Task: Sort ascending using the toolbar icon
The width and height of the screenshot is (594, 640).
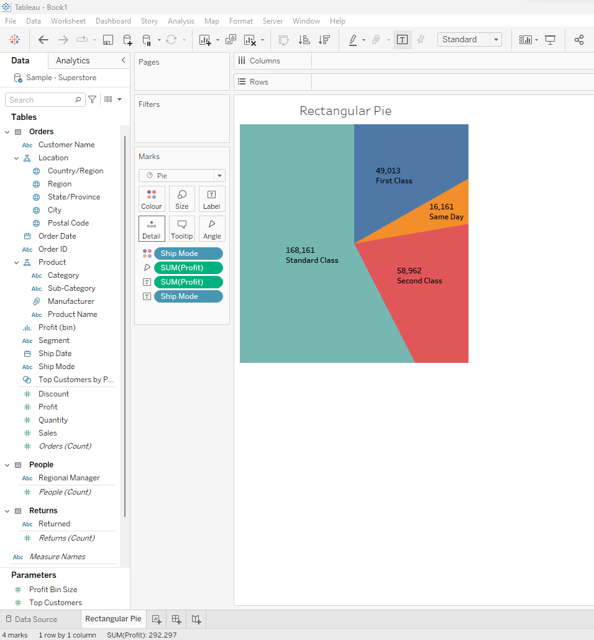Action: coord(304,40)
